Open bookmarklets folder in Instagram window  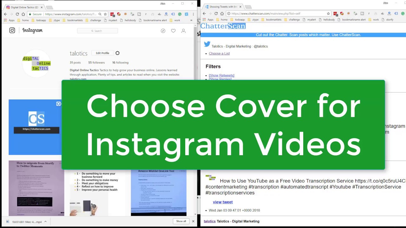(72, 20)
